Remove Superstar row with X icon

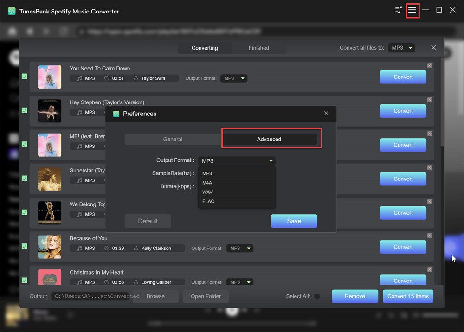pos(430,168)
